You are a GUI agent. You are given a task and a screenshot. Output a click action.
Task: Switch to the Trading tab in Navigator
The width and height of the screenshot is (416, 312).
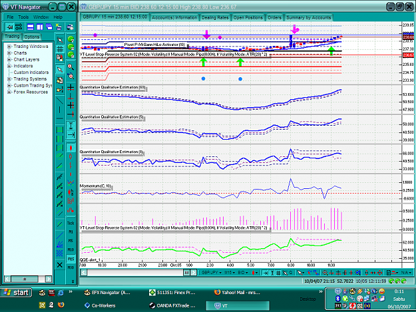(x=12, y=37)
